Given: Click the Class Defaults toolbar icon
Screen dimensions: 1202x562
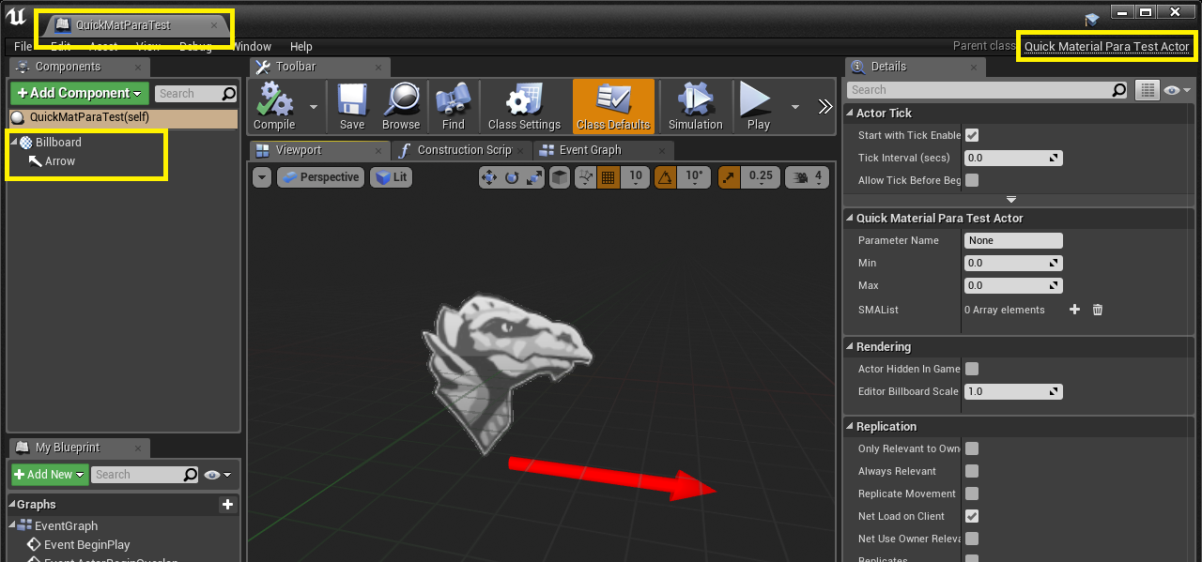Looking at the screenshot, I should pyautogui.click(x=613, y=105).
